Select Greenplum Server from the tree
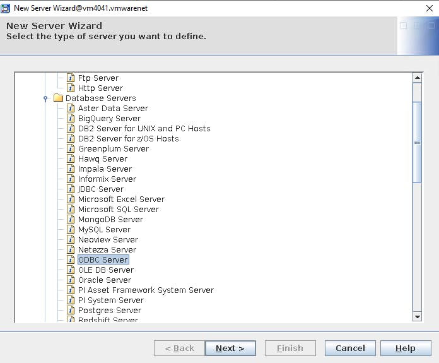439x363 pixels. pos(113,149)
